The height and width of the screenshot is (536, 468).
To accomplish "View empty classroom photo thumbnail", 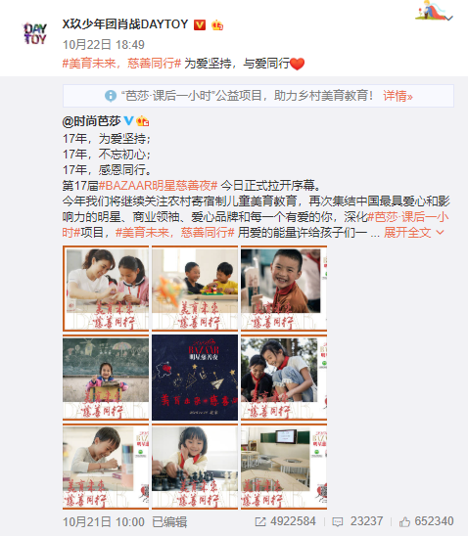I will [x=284, y=467].
